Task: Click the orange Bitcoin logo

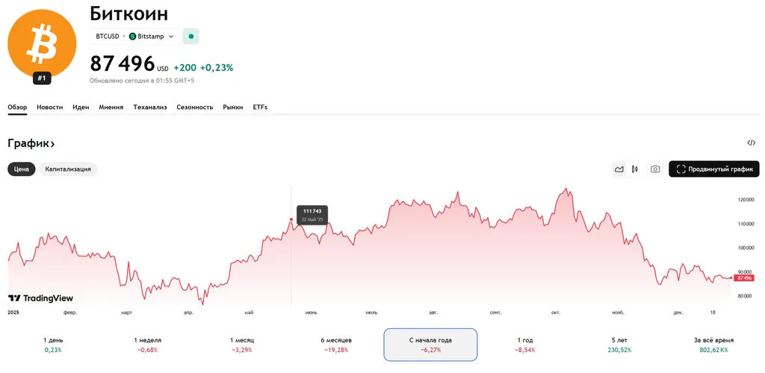Action: [x=42, y=43]
